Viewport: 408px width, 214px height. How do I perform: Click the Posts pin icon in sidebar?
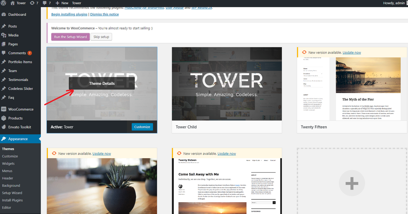pyautogui.click(x=4, y=26)
